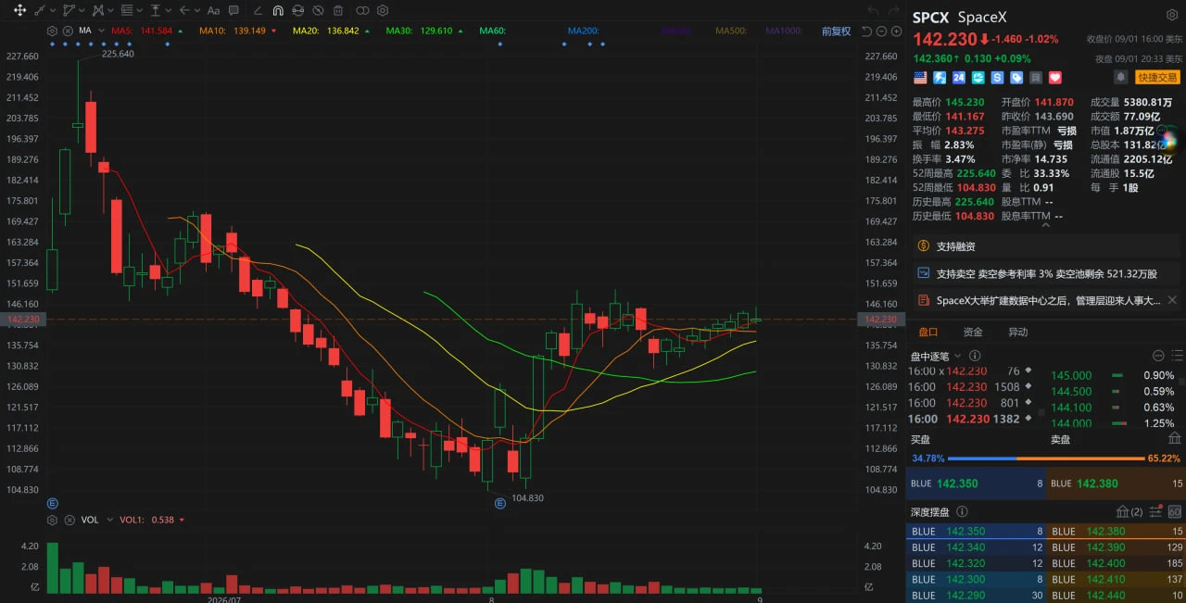The width and height of the screenshot is (1186, 603).
Task: Open the more options circle in tick panel
Action: tap(1158, 356)
